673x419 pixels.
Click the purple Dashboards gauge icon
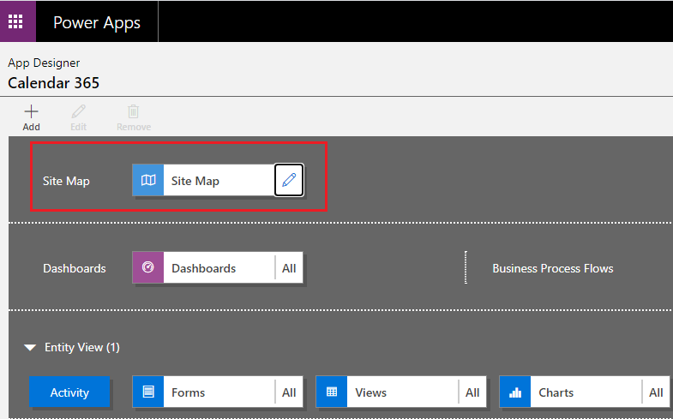(148, 267)
